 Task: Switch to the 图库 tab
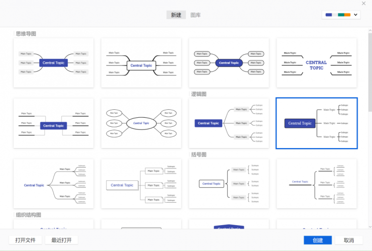point(195,15)
